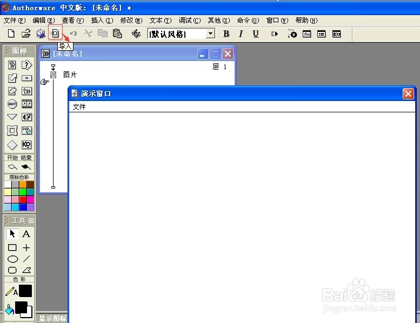Screen dimensions: 420x323
Task: Open the View menu
Action: point(73,21)
